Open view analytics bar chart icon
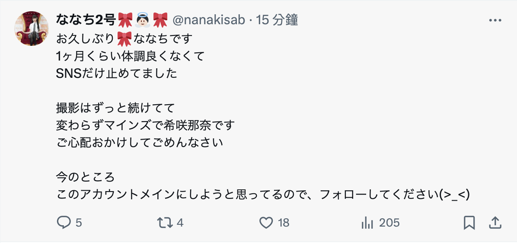The image size is (517, 243). 367,223
